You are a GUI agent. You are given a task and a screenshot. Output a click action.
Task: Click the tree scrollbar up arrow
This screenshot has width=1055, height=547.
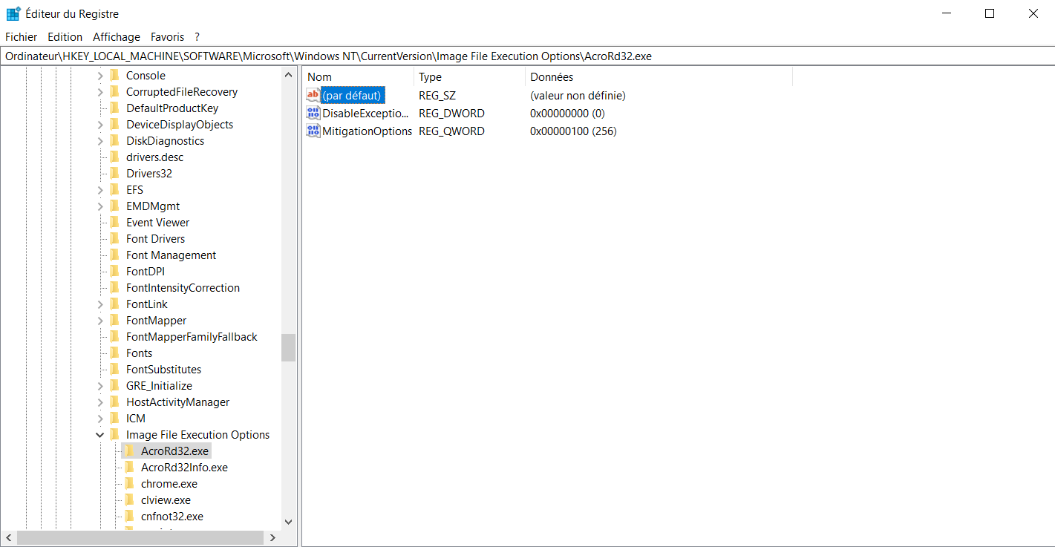[289, 75]
